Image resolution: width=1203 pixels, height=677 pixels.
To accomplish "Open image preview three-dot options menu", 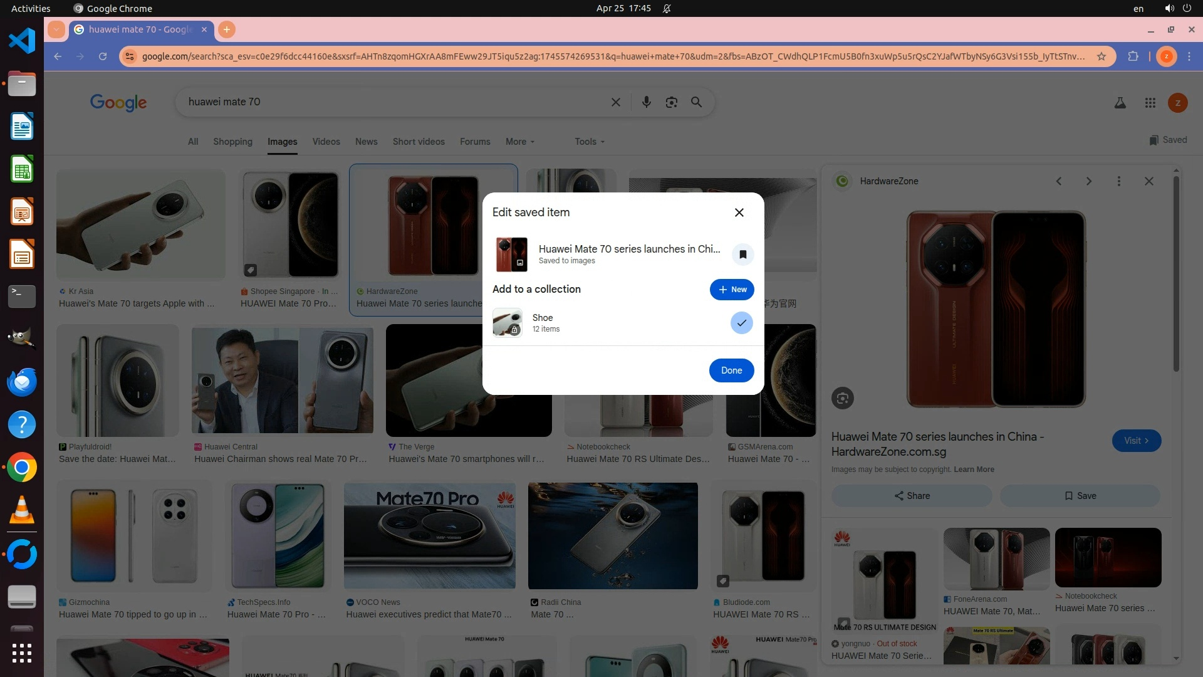I will [x=1118, y=181].
